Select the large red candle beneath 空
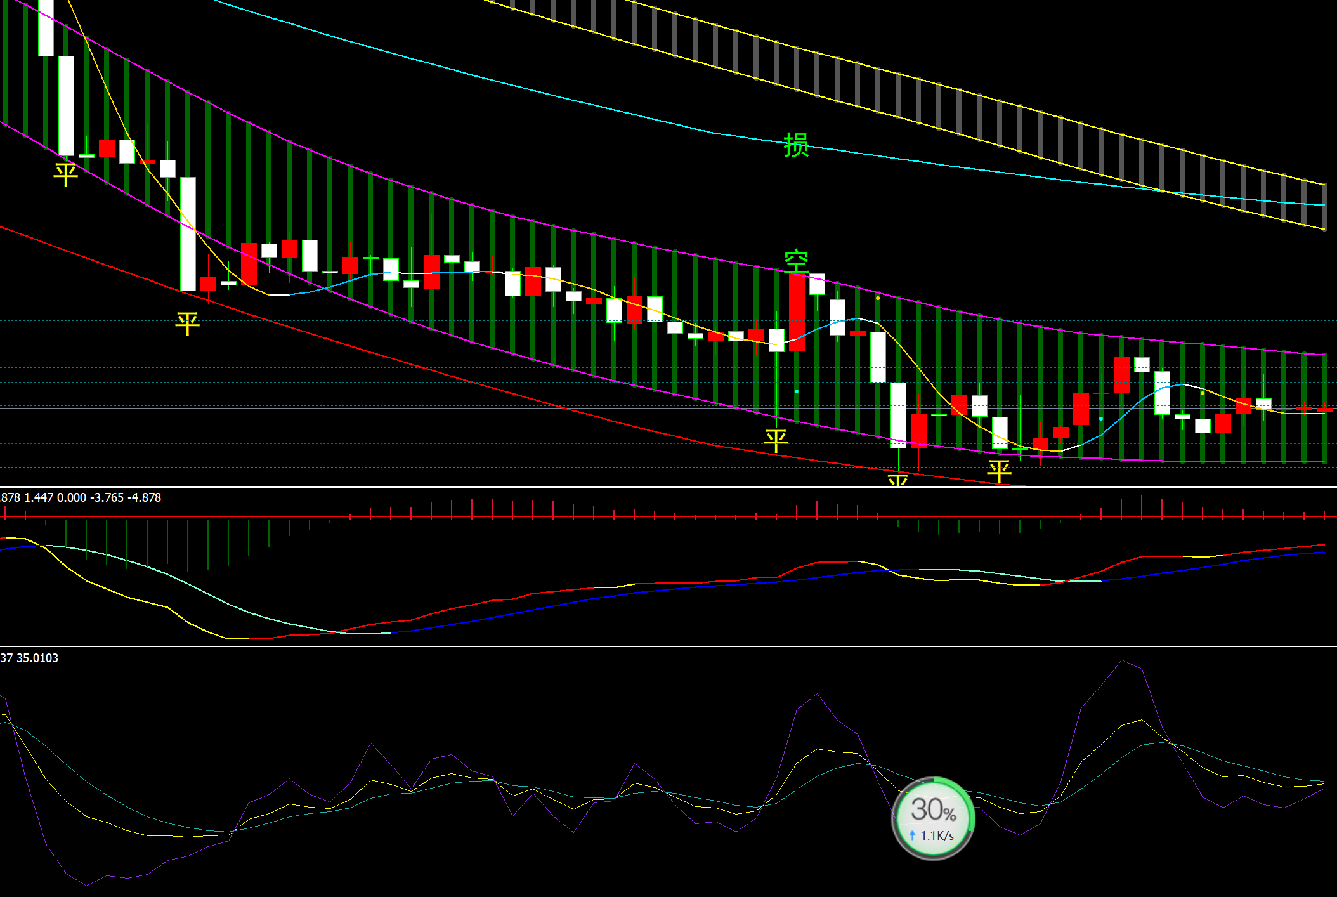This screenshot has height=897, width=1337. coord(797,312)
